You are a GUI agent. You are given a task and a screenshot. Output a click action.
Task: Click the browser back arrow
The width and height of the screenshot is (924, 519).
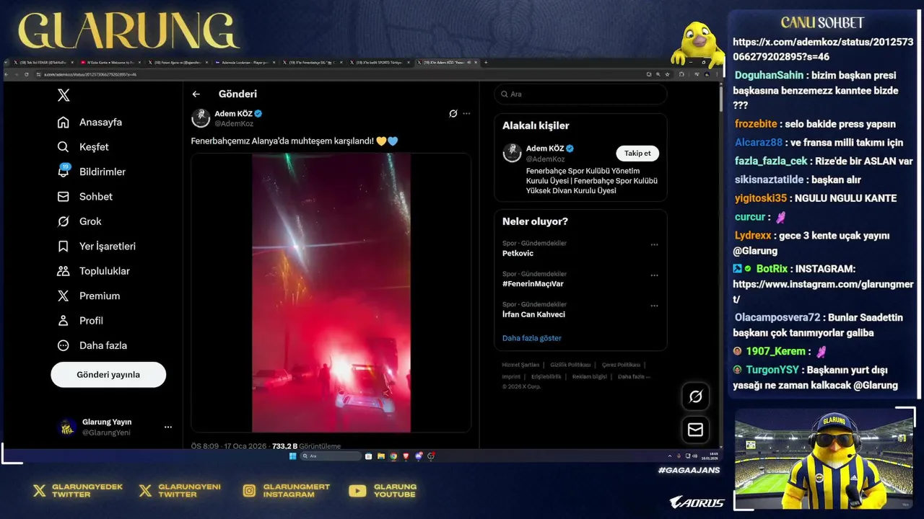pos(7,74)
